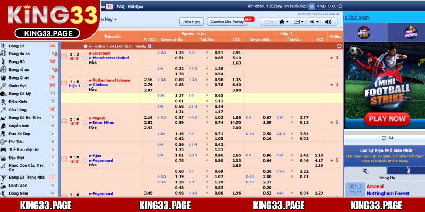Expand +3 more bets for e-Tottenham Hotspur

[334, 85]
